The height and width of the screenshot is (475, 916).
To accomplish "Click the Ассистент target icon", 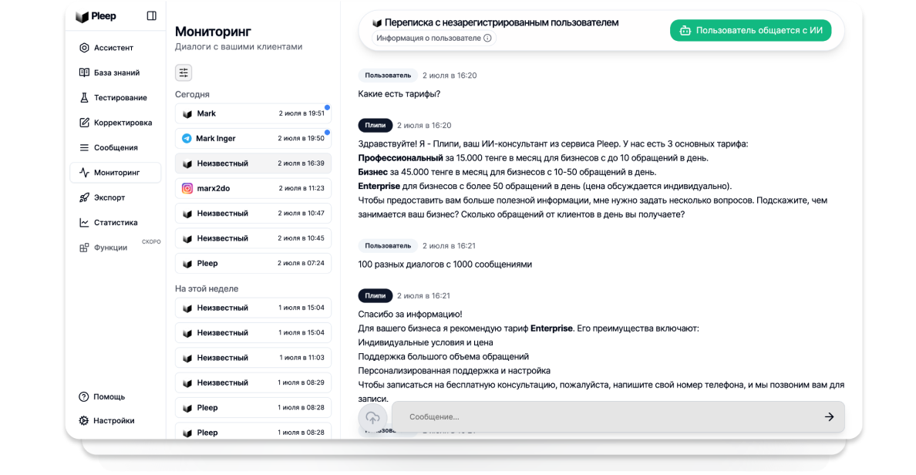I will coord(84,48).
